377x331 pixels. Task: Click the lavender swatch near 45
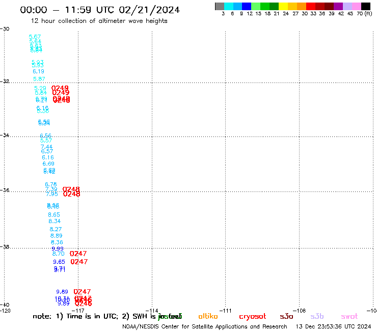tap(347, 6)
